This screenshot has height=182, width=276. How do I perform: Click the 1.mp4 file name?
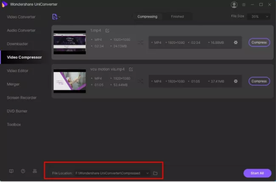pos(96,31)
